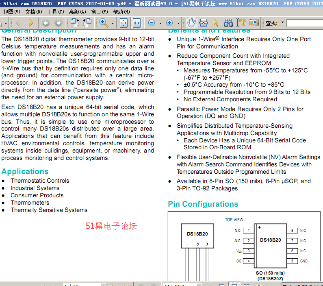This screenshot has height=286, width=323.
Task: Click the Thermometers list item
Action: click(30, 203)
